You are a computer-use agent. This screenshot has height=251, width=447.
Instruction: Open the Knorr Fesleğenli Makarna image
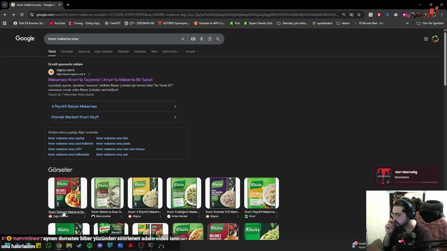pos(184,193)
